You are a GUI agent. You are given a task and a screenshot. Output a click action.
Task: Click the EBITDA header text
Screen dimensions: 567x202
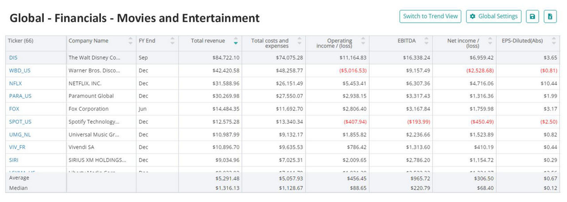[x=407, y=41]
